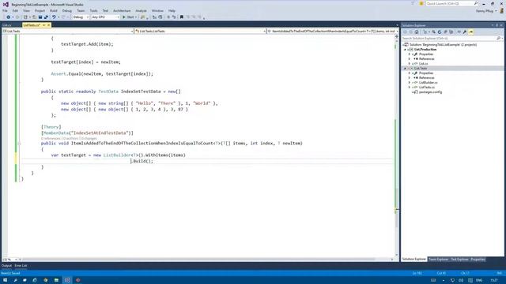Collapse the List.Production project node

click(x=406, y=50)
